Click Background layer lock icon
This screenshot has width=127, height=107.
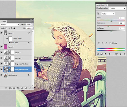coord(29,75)
